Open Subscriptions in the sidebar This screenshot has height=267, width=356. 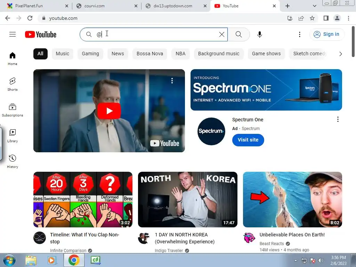pyautogui.click(x=13, y=110)
